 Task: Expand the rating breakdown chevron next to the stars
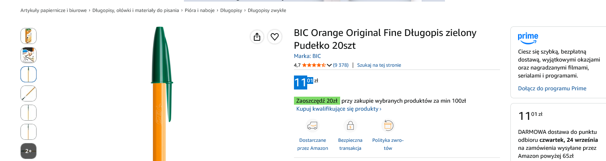[329, 65]
